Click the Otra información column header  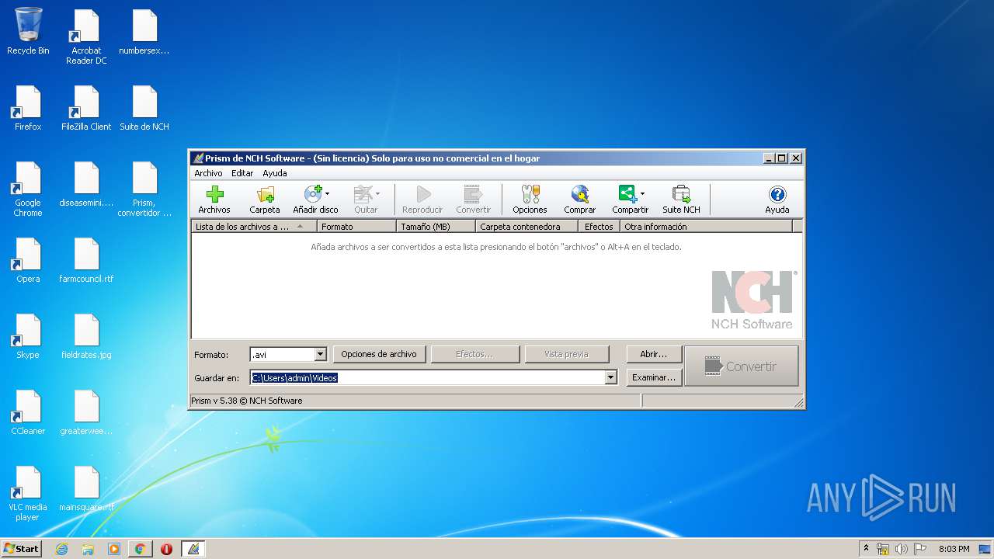pos(706,227)
